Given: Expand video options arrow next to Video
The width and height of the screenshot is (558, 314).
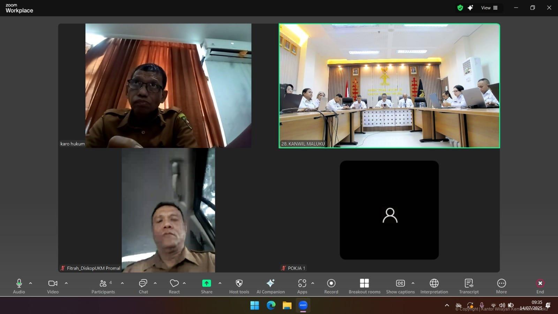Looking at the screenshot, I should [66, 283].
